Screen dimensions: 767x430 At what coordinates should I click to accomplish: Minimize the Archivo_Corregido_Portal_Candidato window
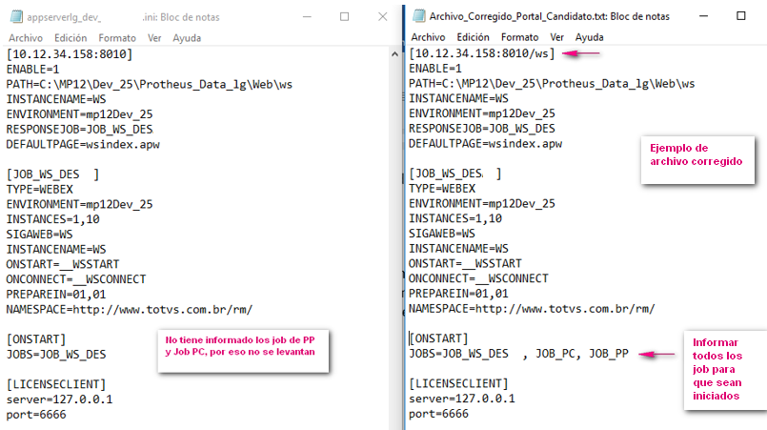[703, 16]
